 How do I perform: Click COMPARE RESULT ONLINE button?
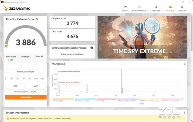[25, 91]
